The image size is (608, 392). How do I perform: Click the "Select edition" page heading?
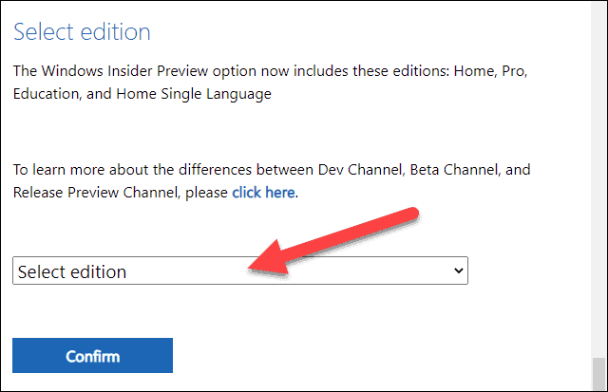pyautogui.click(x=82, y=31)
